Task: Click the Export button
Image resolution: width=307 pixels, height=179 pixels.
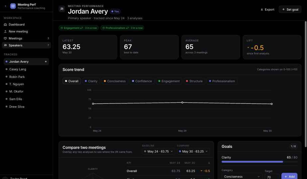Action: point(267,9)
